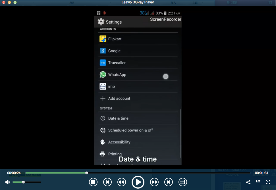Open the share icon

pyautogui.click(x=248, y=182)
